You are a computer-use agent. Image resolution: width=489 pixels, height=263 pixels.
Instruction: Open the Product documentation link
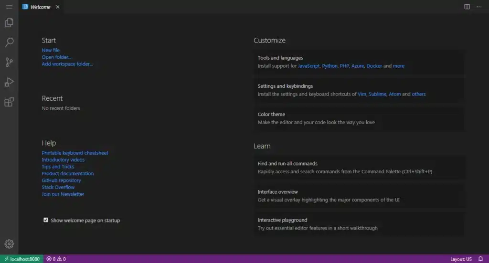tap(68, 173)
